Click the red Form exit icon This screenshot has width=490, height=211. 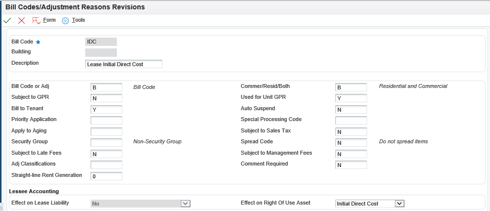[x=36, y=20]
